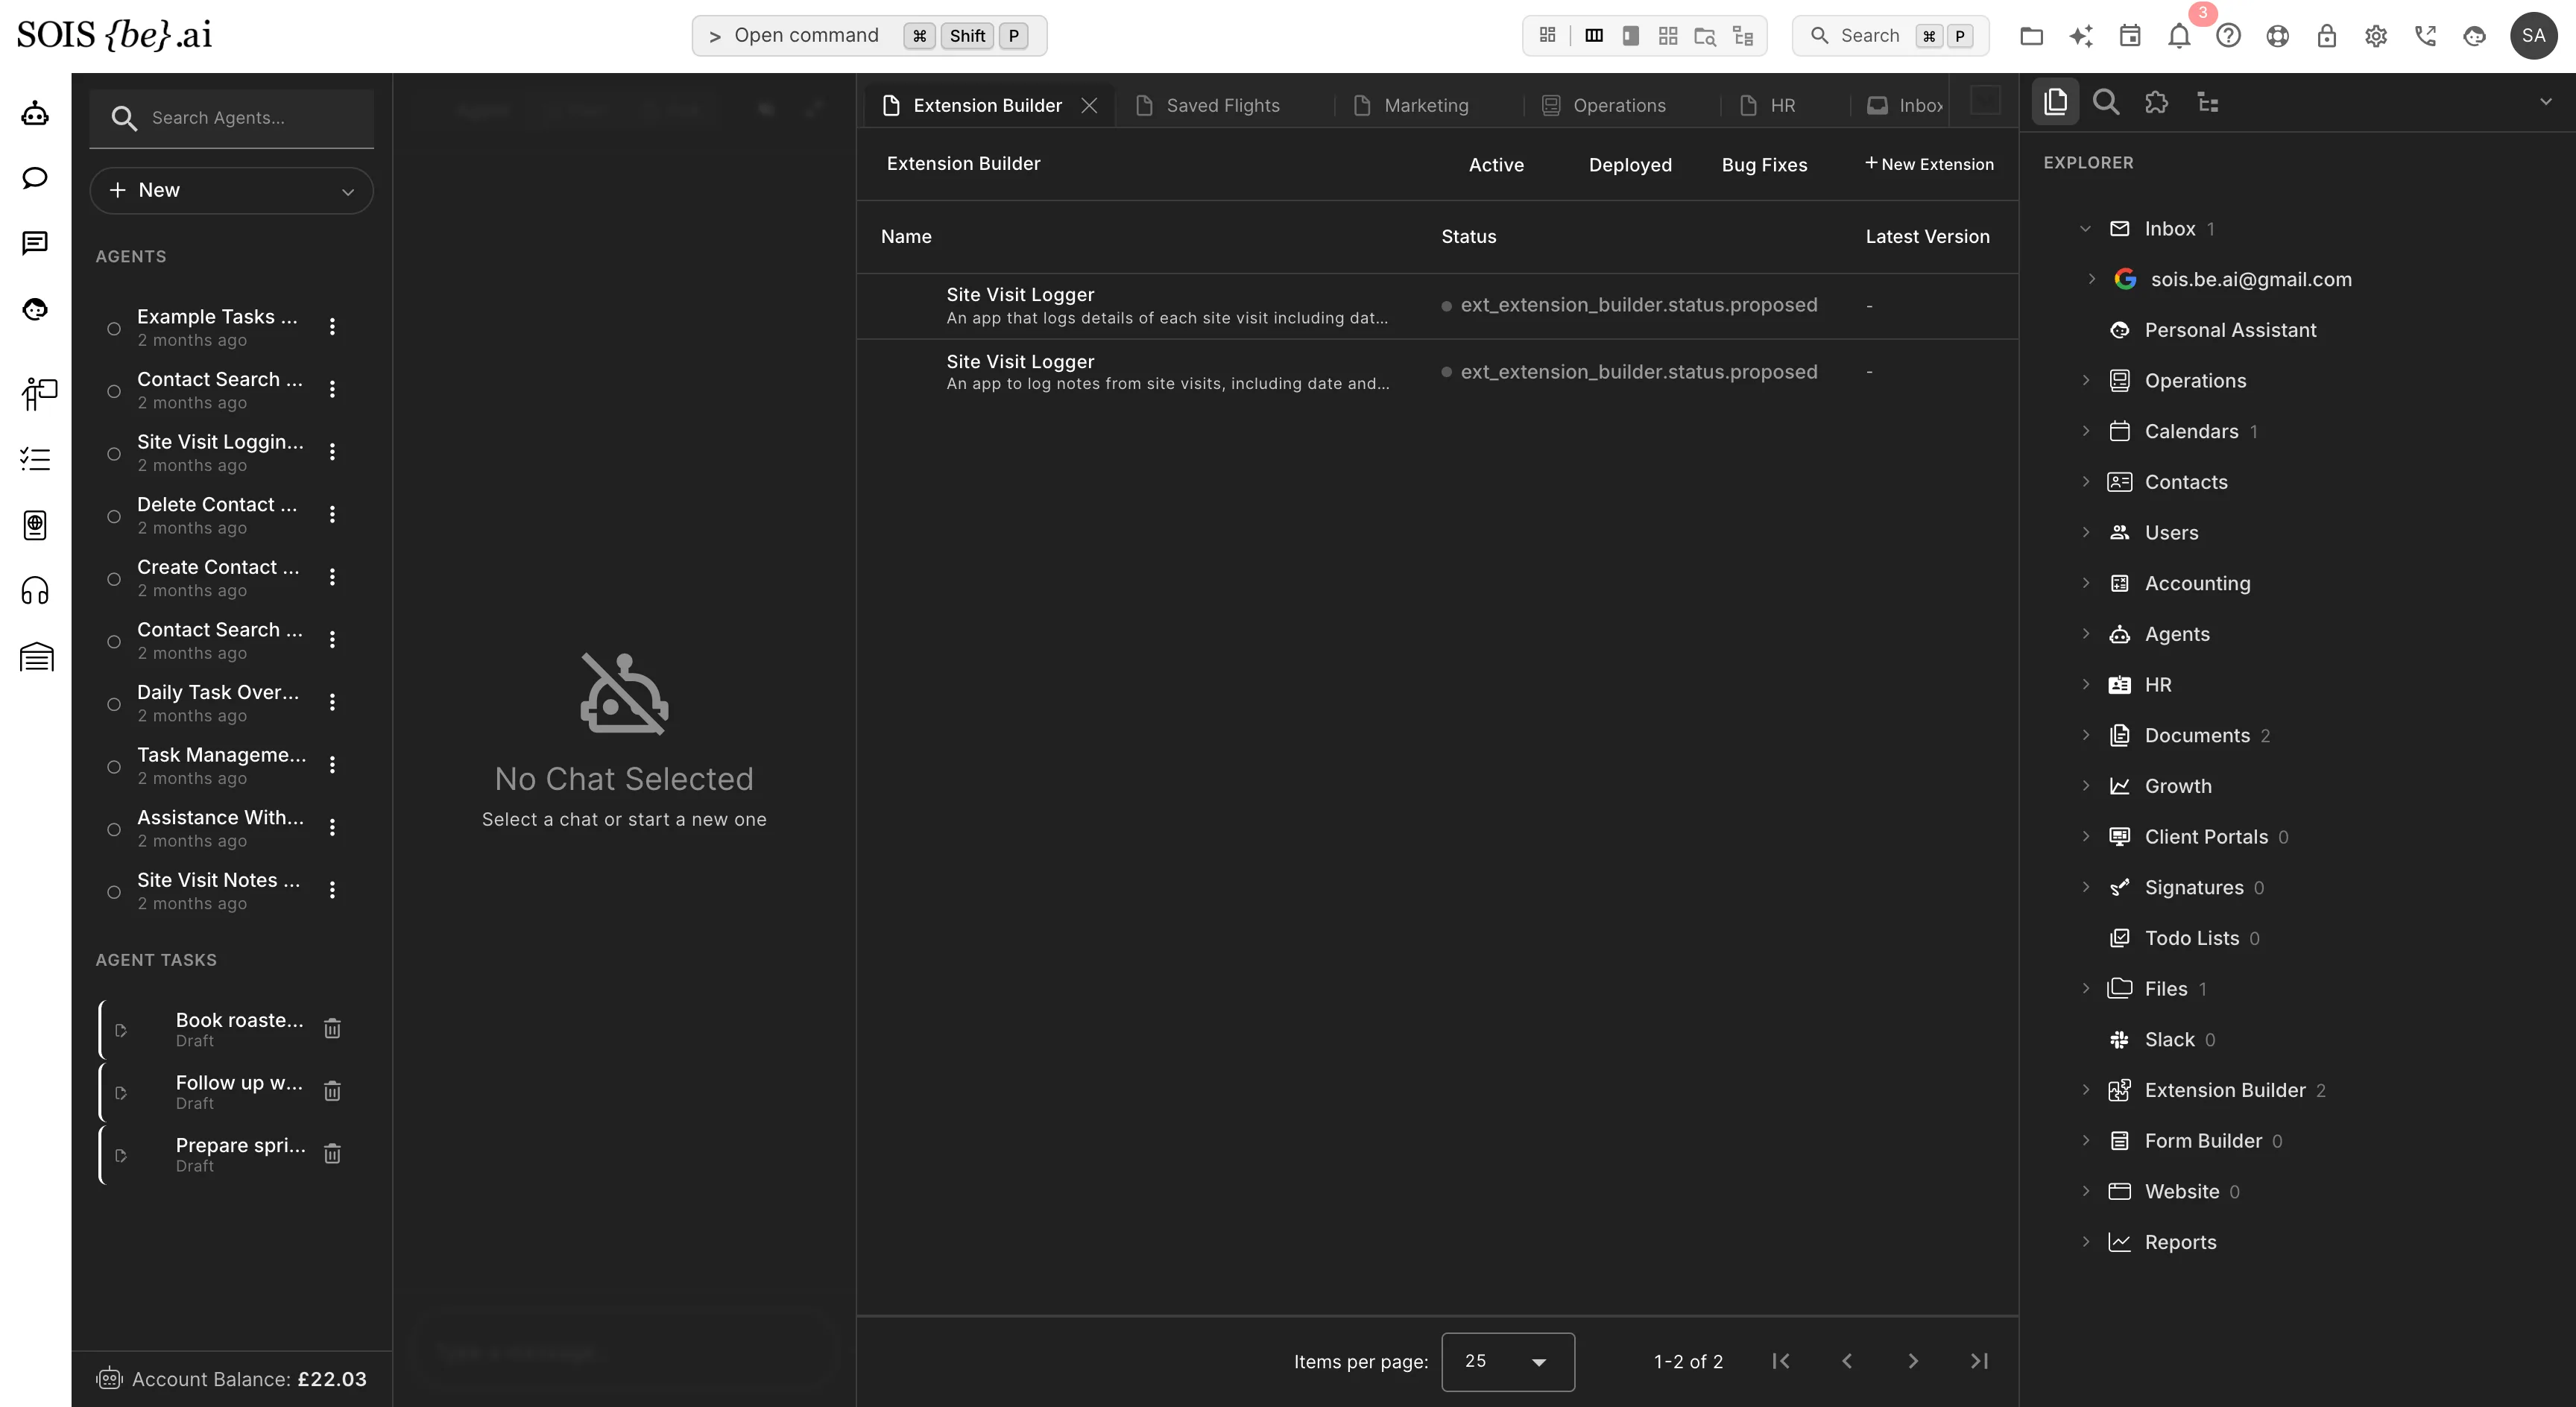Click the Bug Fixes filter
The width and height of the screenshot is (2576, 1407).
click(x=1764, y=165)
